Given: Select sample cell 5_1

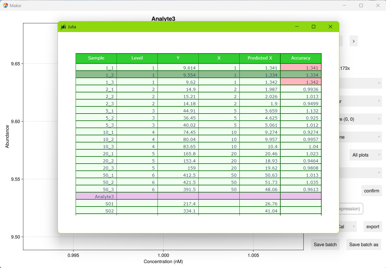Looking at the screenshot, I should tap(96, 111).
